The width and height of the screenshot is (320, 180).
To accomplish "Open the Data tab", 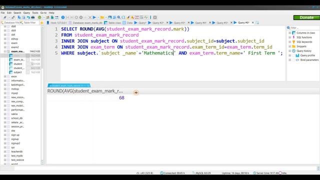I will point(127,22).
